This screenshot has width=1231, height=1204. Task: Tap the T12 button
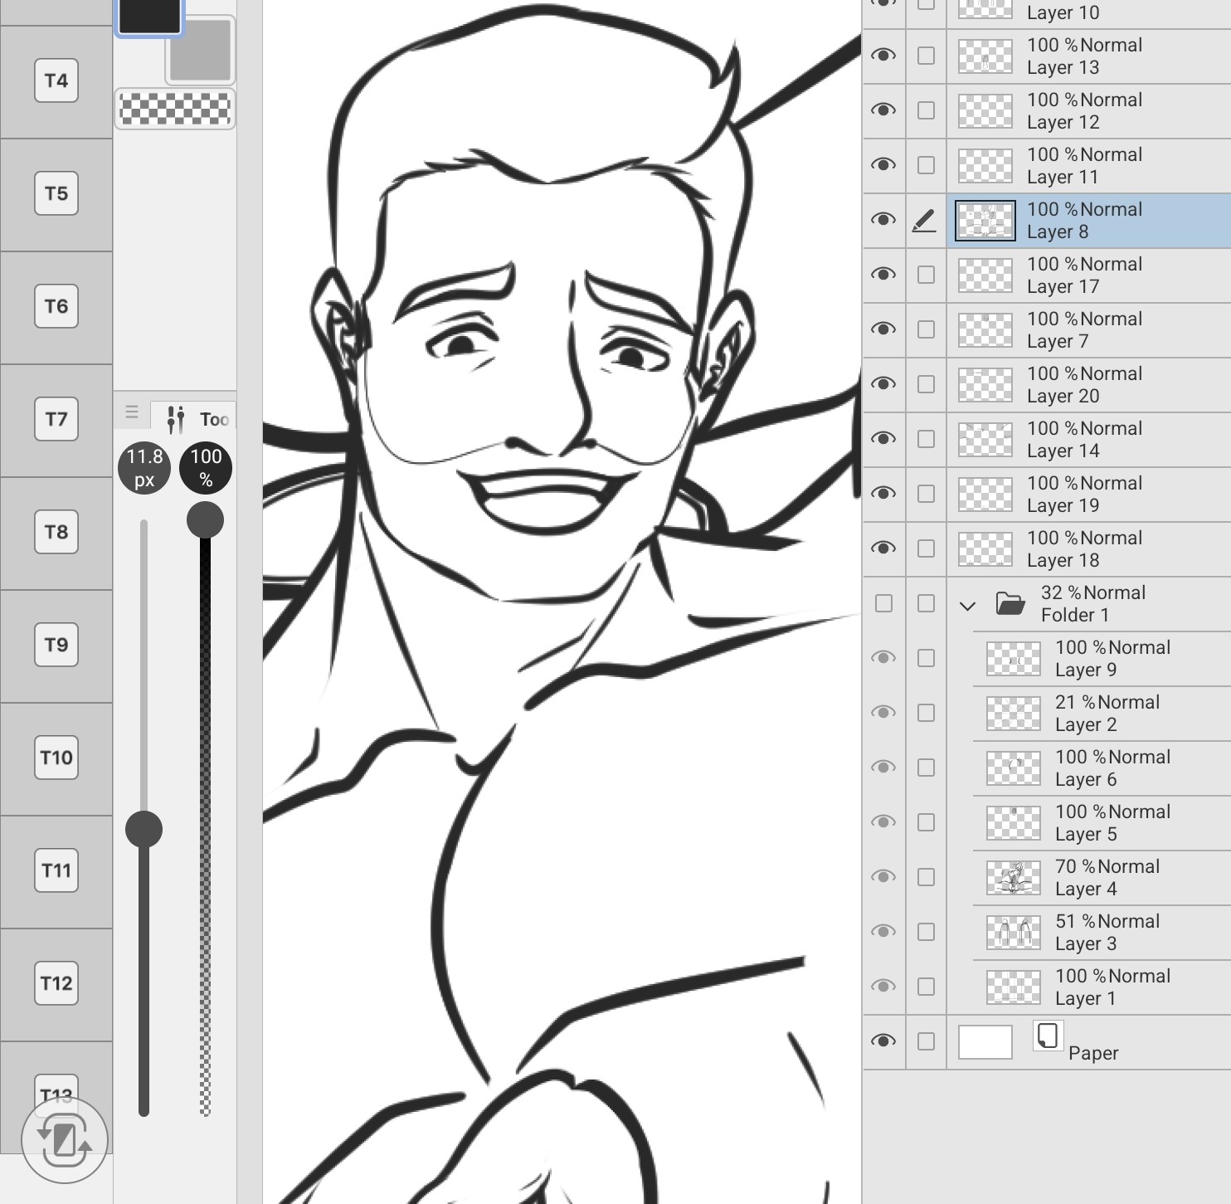click(x=56, y=983)
